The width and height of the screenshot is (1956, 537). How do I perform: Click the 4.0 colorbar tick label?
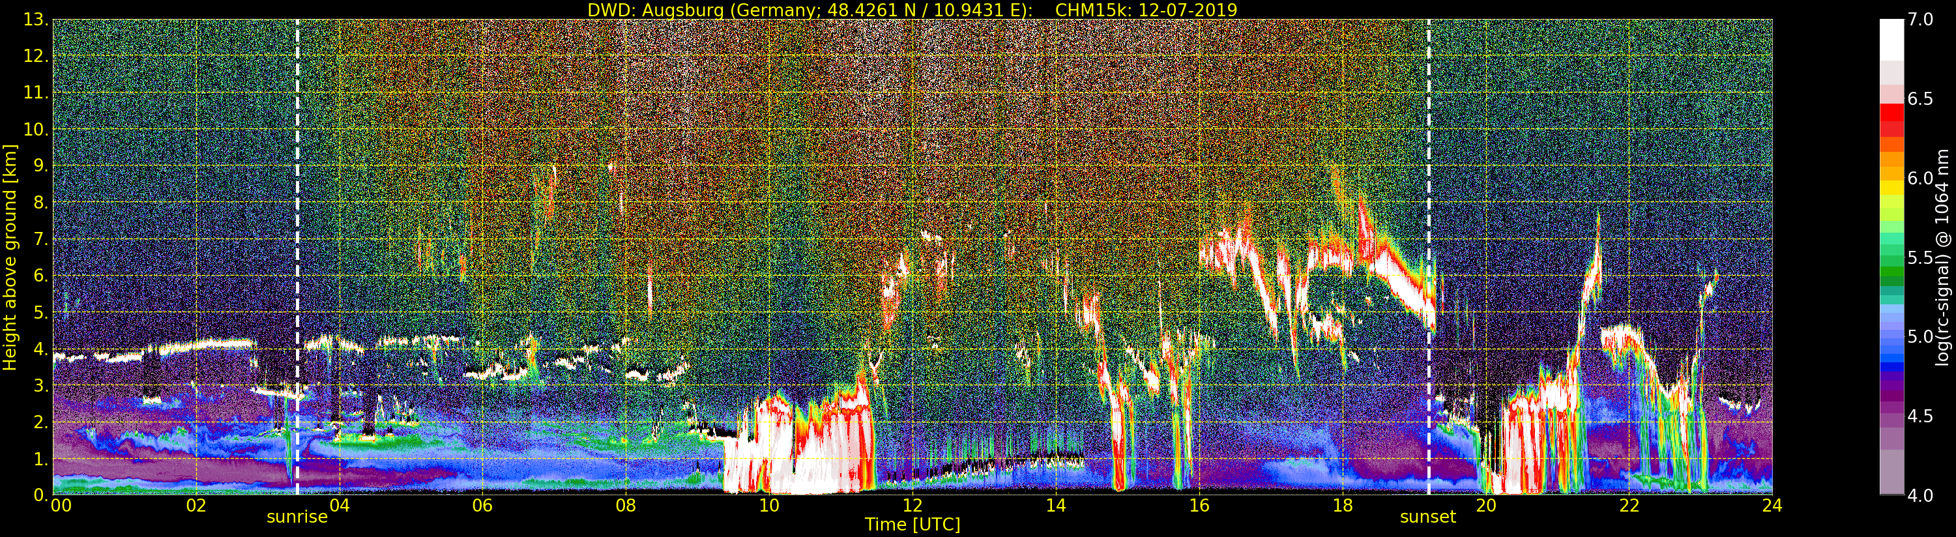[1921, 495]
